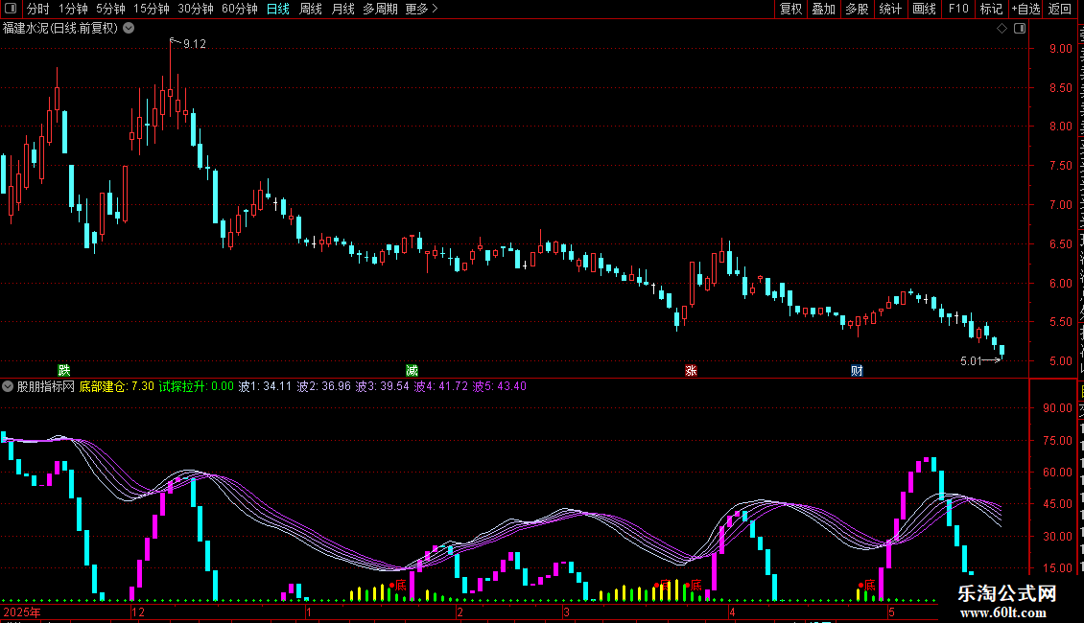Click the 标记 mark button
The width and height of the screenshot is (1084, 623).
[x=991, y=9]
